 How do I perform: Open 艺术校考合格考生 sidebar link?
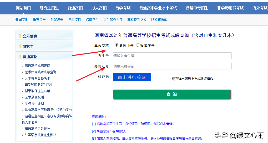(x=37, y=78)
